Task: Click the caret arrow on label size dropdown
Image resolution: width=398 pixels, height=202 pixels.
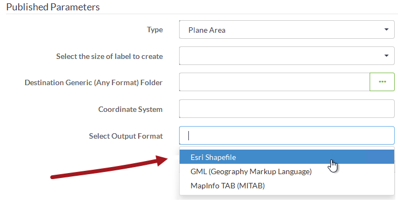Action: pyautogui.click(x=387, y=56)
